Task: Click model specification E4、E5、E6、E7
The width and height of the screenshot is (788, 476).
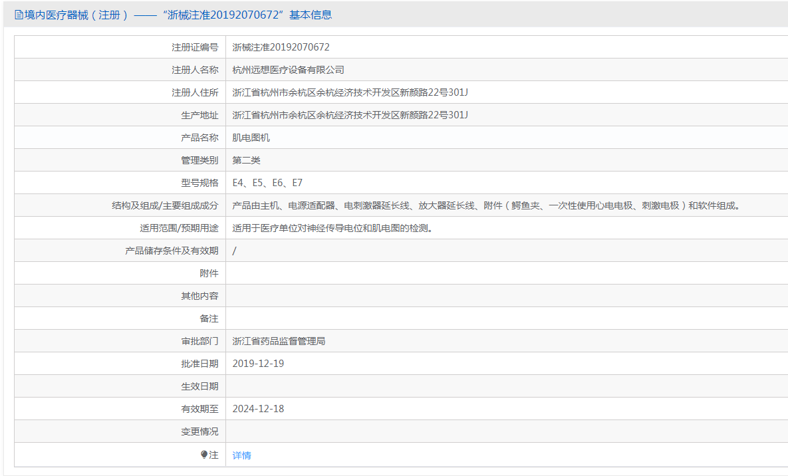Action: [267, 183]
